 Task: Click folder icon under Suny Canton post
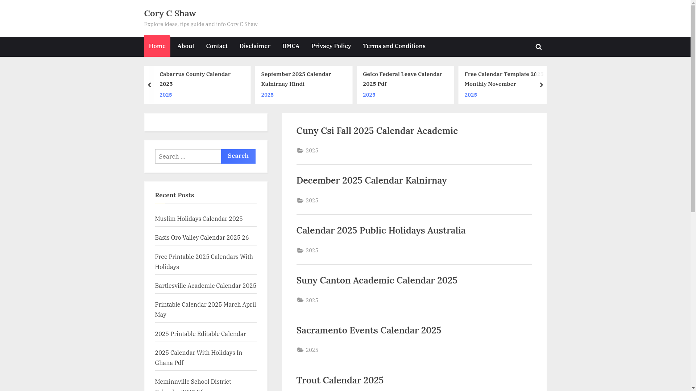click(x=300, y=300)
